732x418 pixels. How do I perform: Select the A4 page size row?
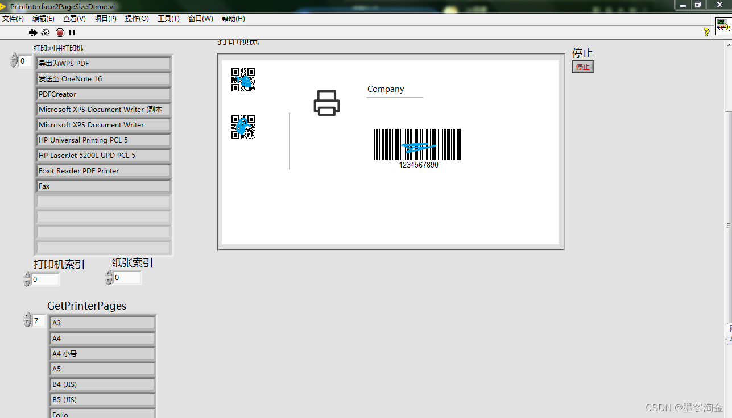click(x=102, y=338)
